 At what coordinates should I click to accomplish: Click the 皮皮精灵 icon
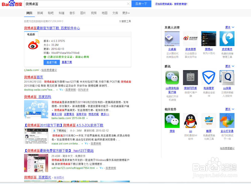click(227, 39)
